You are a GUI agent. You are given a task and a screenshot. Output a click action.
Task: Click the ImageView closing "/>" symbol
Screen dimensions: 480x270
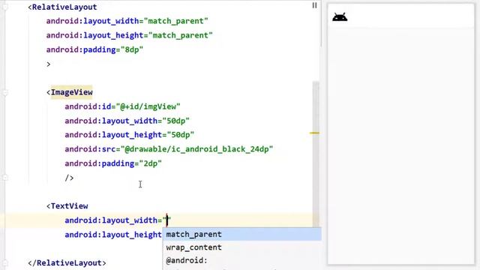(69, 178)
